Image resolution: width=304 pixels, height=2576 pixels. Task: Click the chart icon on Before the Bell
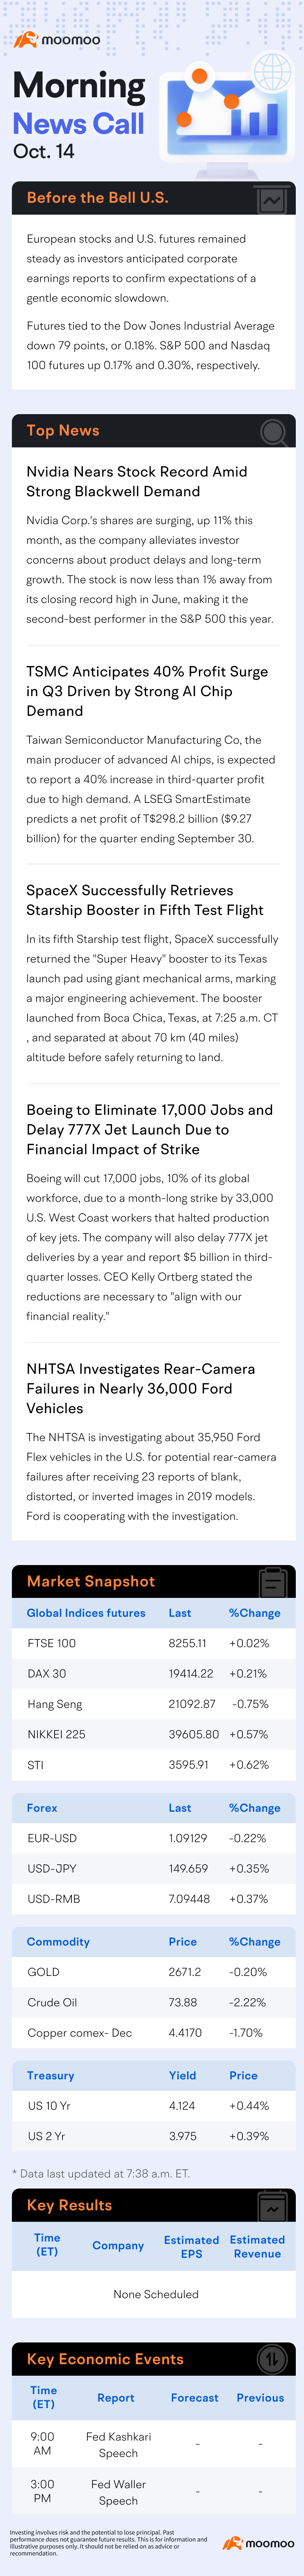click(x=271, y=200)
